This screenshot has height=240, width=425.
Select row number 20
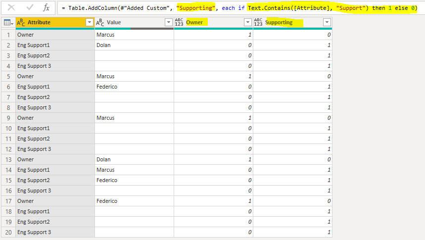(x=8, y=233)
